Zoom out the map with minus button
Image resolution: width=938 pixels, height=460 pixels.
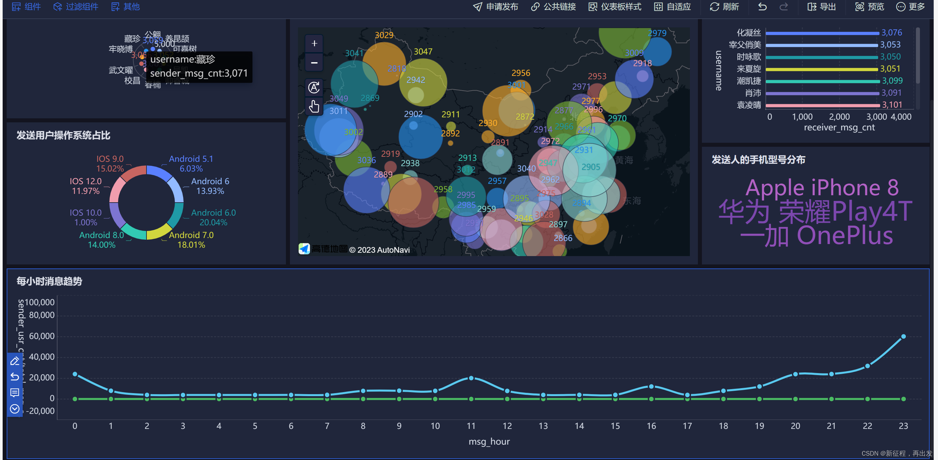[x=314, y=63]
